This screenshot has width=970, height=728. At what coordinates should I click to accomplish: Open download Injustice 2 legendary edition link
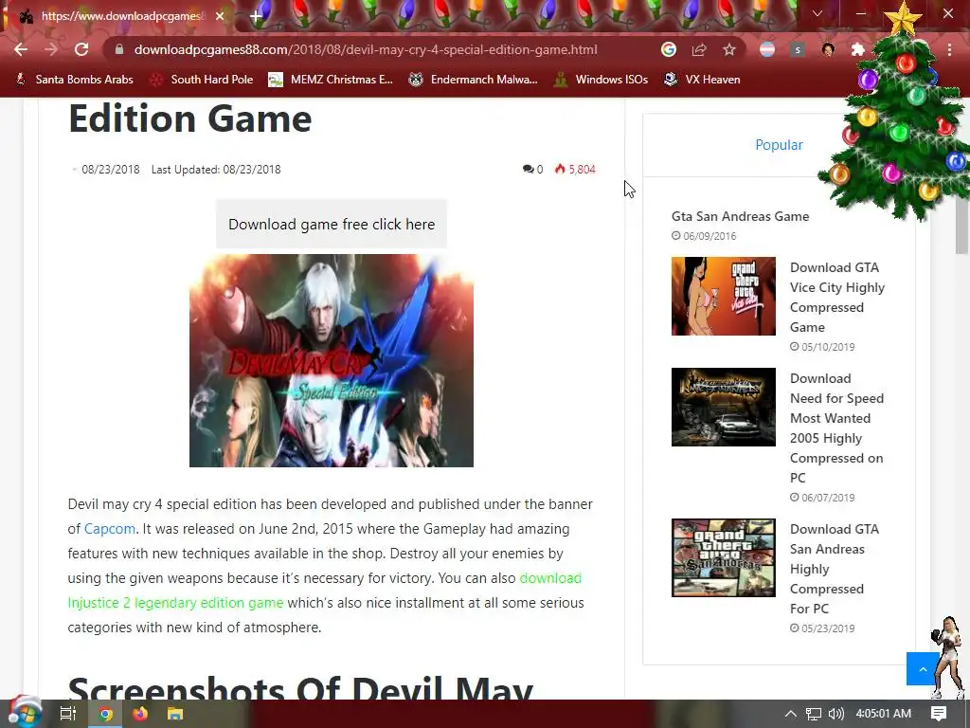325,590
